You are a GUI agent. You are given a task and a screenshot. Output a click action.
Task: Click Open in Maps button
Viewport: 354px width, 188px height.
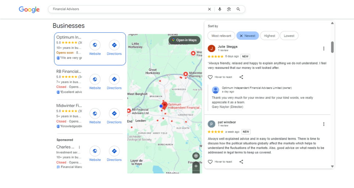point(184,40)
